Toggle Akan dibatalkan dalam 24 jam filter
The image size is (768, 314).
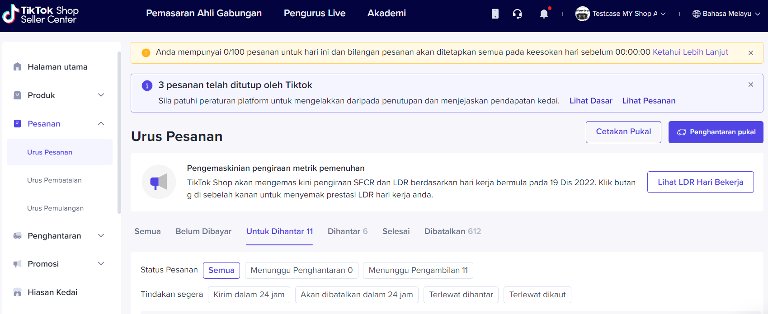[357, 295]
